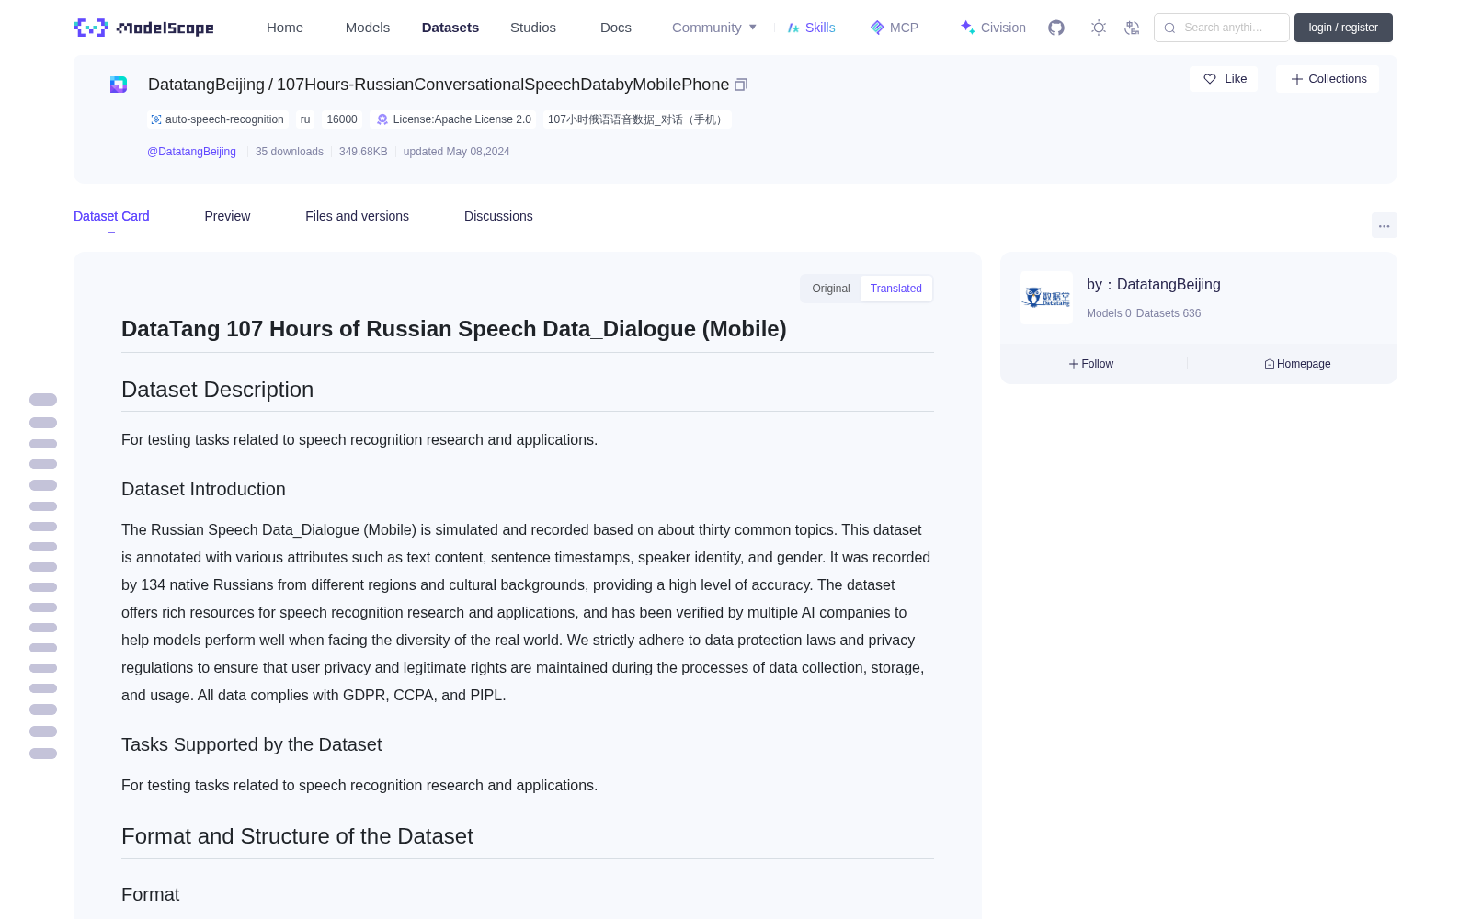Toggle the light/dark theme sun icon

[1099, 28]
